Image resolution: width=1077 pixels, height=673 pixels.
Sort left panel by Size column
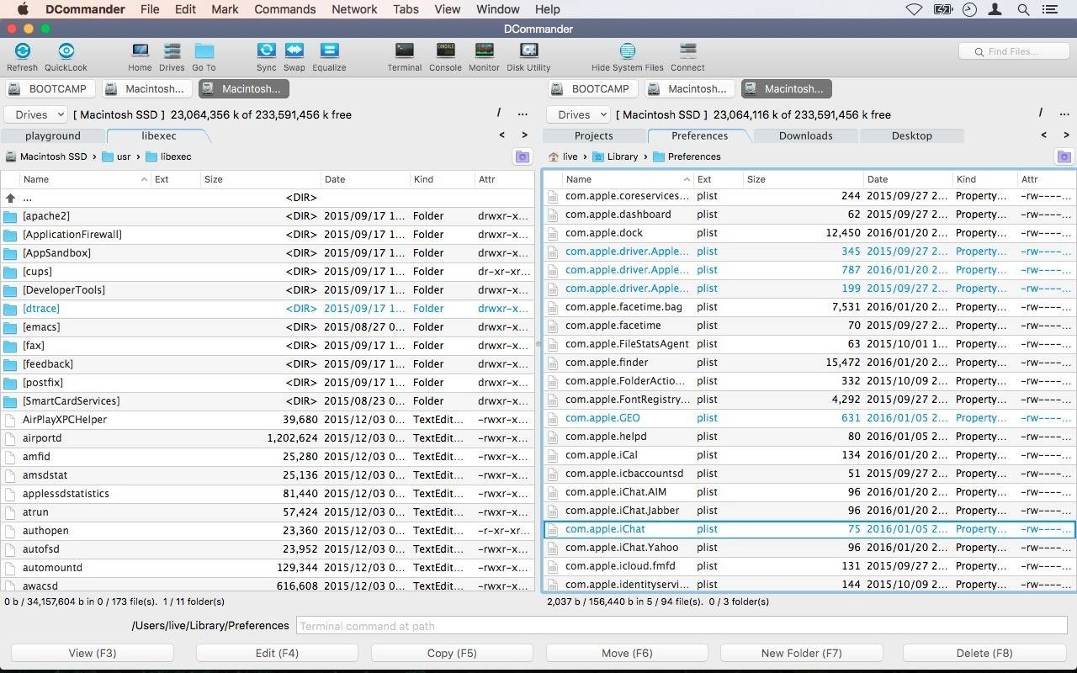click(x=261, y=179)
